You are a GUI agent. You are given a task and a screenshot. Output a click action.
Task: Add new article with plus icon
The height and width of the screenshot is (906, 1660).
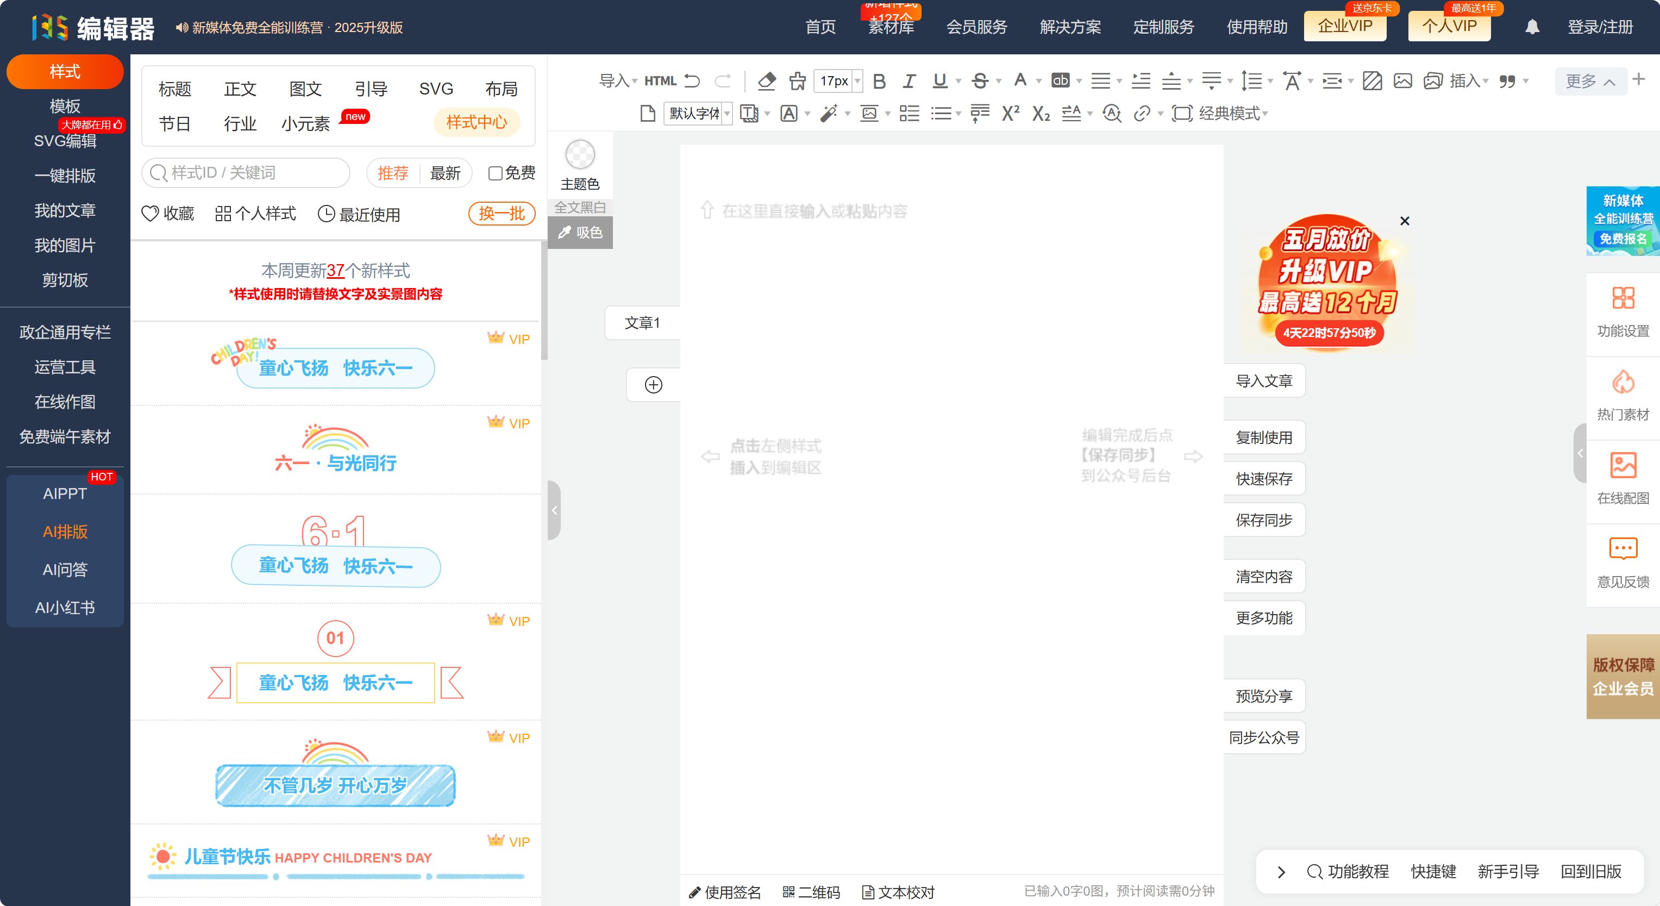654,385
